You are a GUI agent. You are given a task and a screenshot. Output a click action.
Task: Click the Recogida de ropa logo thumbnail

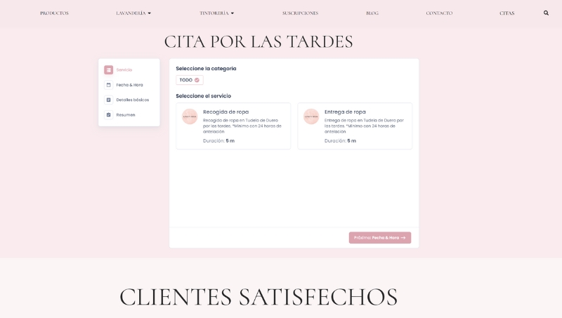[190, 117]
